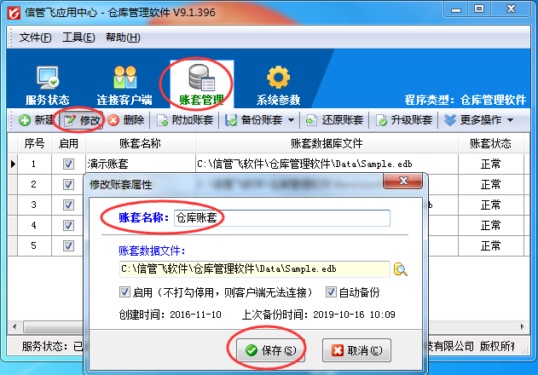Toggle the 自动备份 auto backup checkbox

pos(331,292)
